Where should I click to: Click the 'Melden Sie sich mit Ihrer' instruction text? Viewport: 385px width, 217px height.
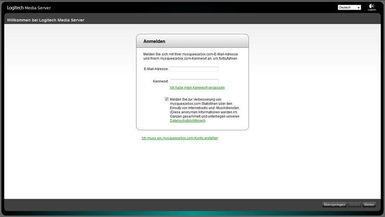pos(191,56)
